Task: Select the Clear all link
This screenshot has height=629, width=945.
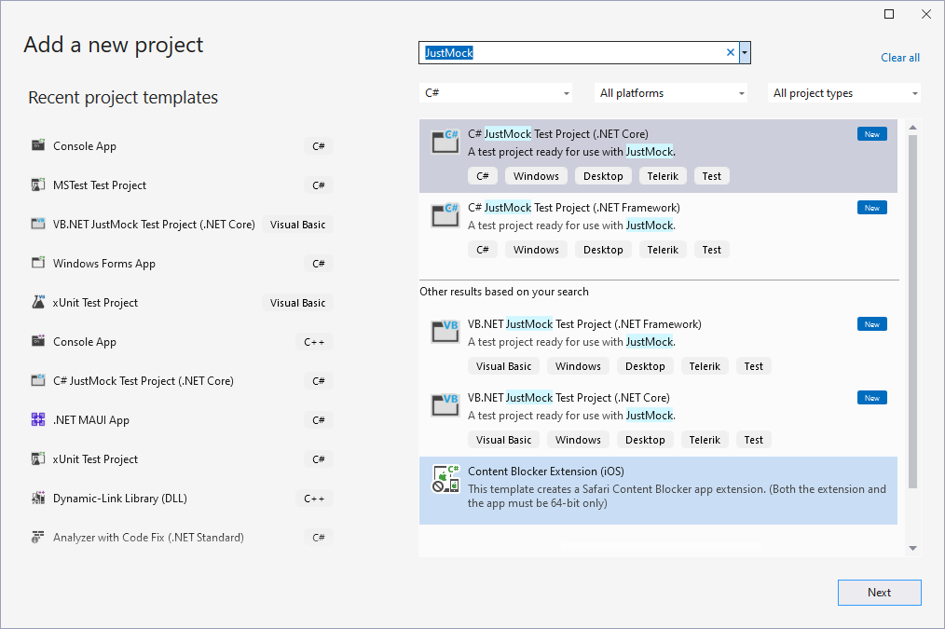Action: point(899,57)
